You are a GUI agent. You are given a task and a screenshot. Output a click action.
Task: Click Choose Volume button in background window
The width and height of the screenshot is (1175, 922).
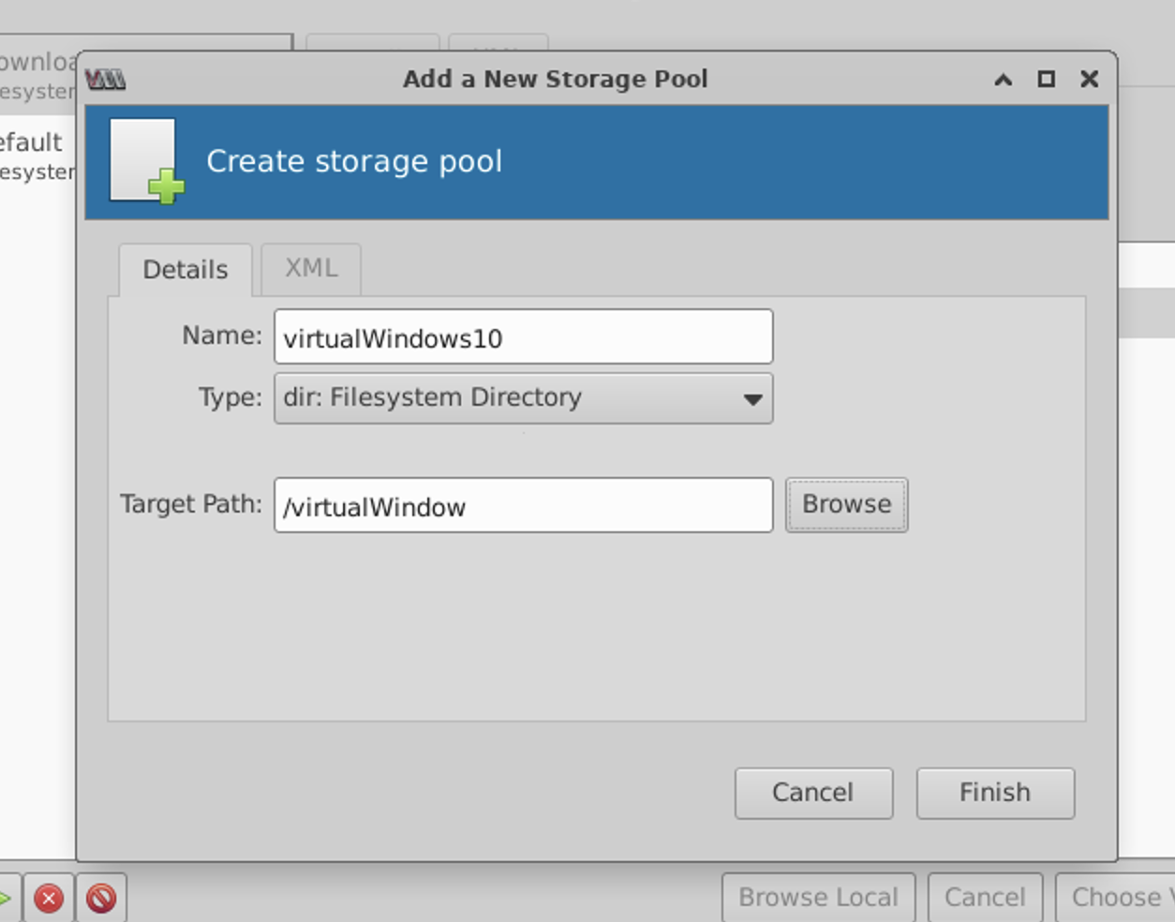click(1115, 898)
